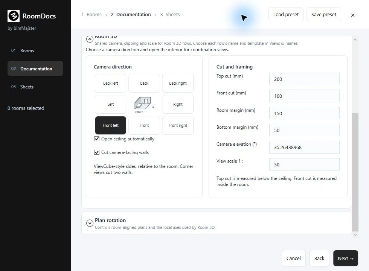Click the scrollbar up arrow
The image size is (369, 271).
click(x=355, y=40)
